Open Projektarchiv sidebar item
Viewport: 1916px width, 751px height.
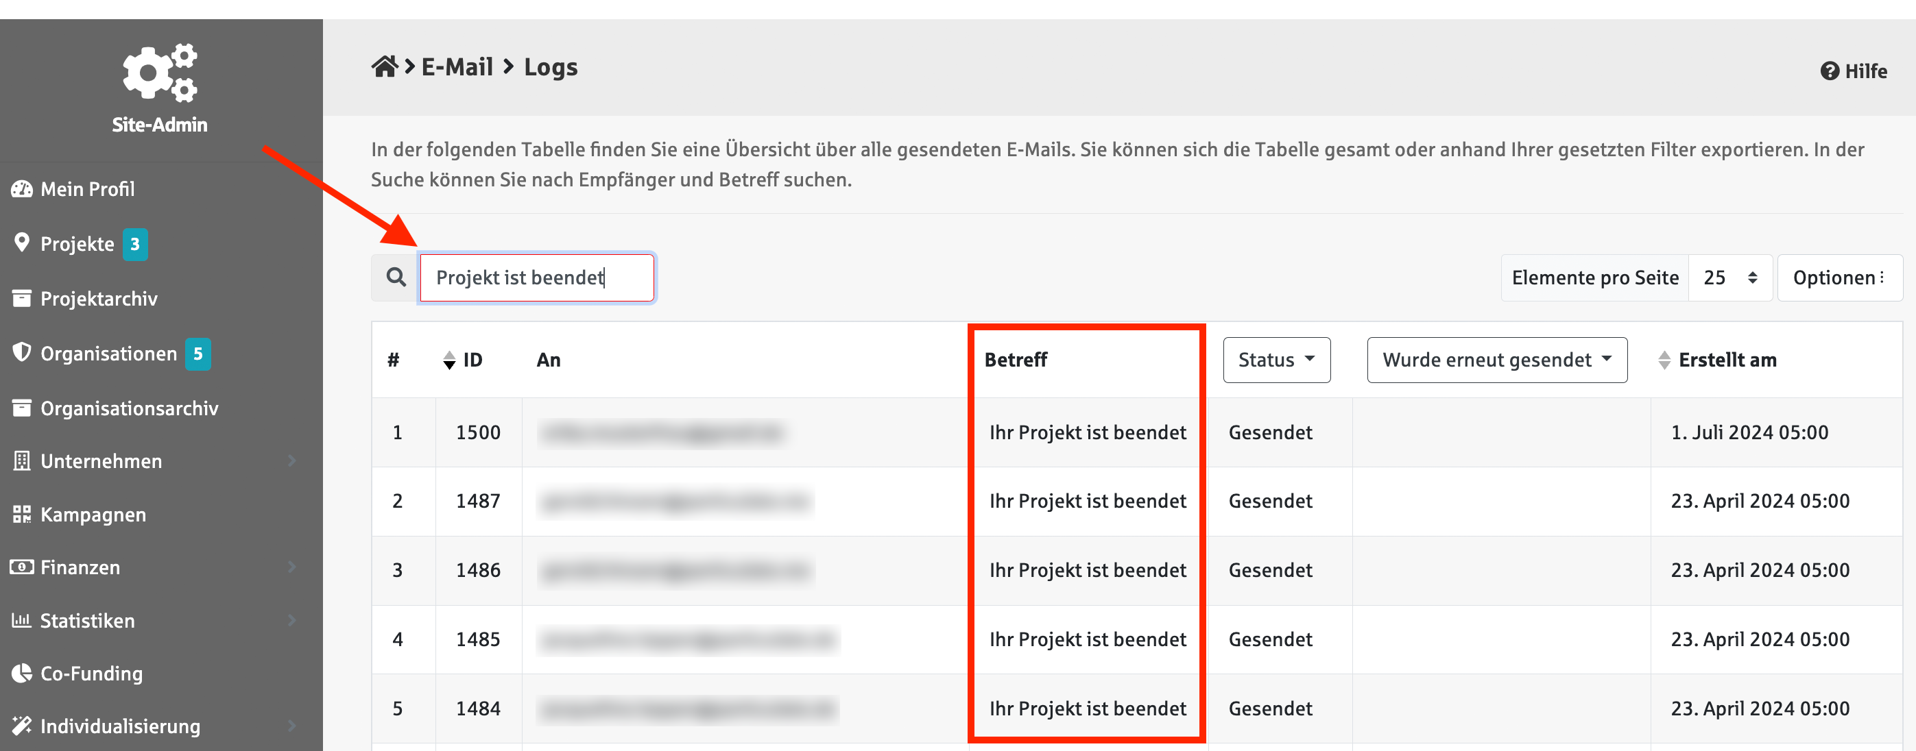pyautogui.click(x=99, y=299)
